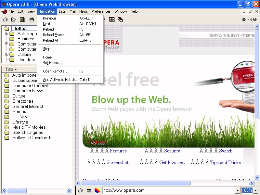Open the Window menu
This screenshot has width=260, height=195.
[121, 11]
